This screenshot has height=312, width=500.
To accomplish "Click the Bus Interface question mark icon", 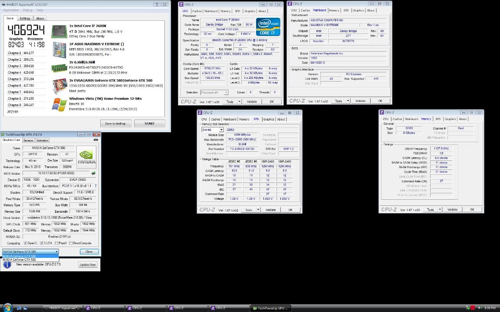I will tap(95, 186).
